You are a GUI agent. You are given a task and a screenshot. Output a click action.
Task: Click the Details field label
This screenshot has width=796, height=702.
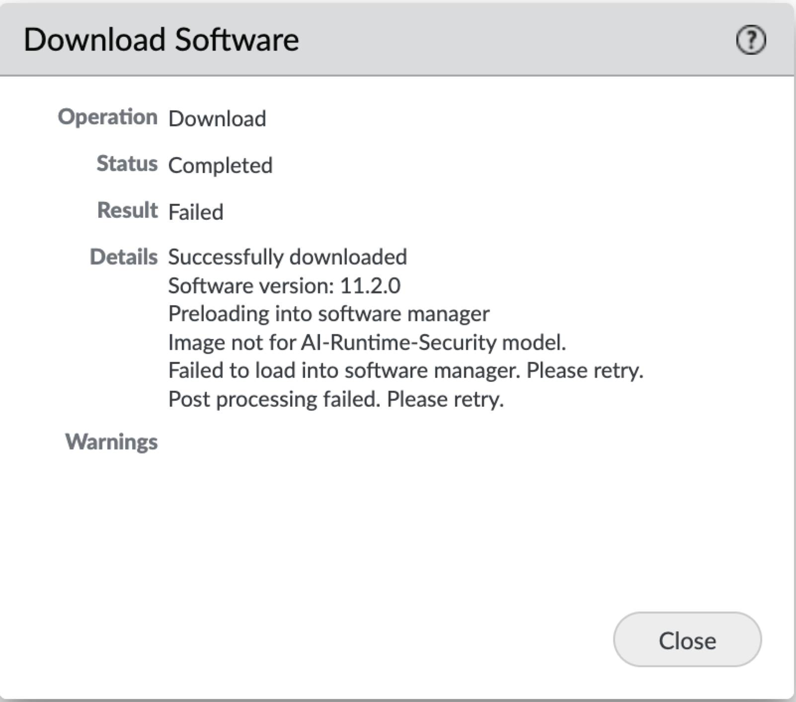[x=123, y=257]
